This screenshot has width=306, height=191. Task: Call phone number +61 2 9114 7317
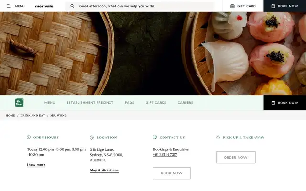tap(165, 155)
